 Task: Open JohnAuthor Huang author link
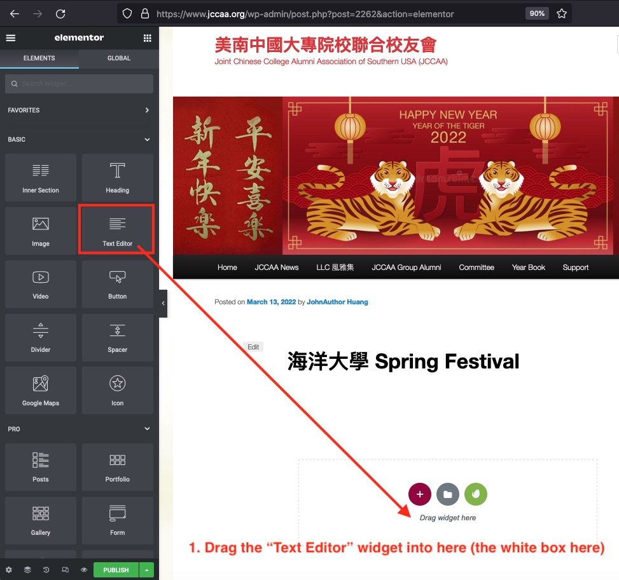click(x=337, y=302)
